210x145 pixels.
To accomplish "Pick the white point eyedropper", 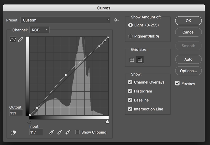I will 68,132.
